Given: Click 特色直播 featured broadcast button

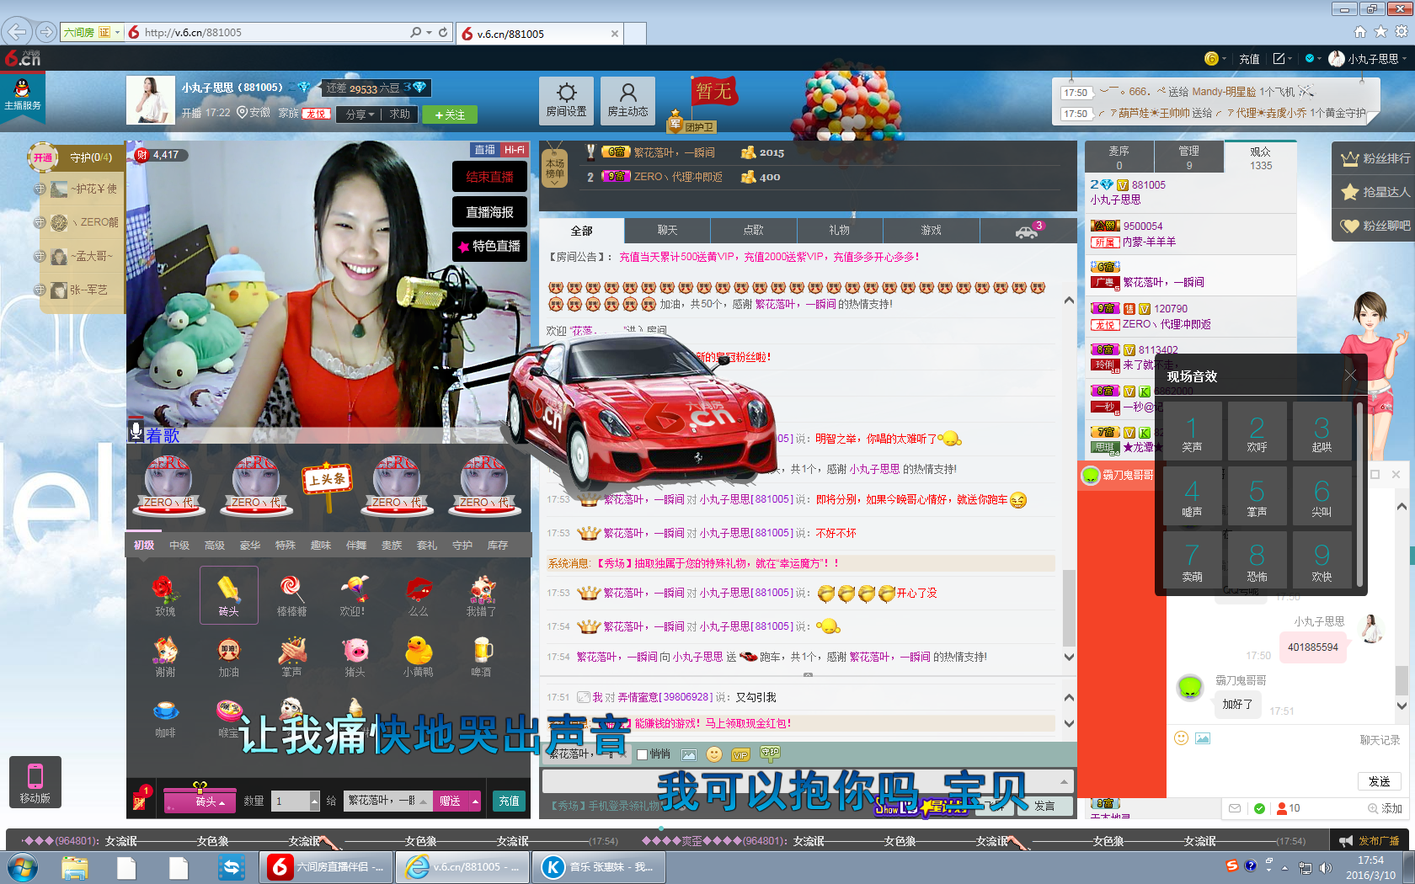Looking at the screenshot, I should point(489,246).
